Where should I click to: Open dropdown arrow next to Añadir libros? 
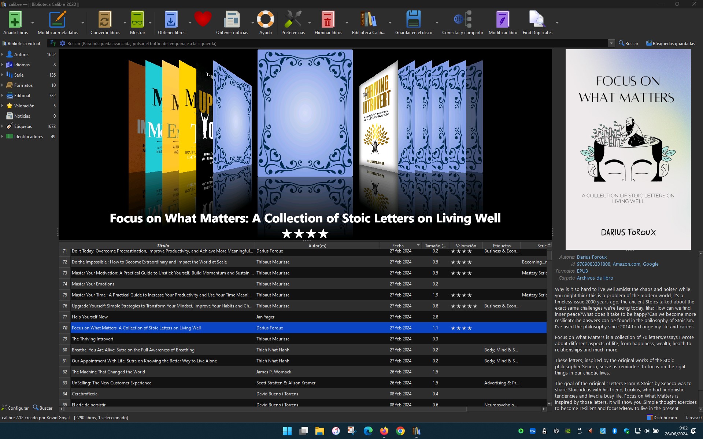(x=33, y=23)
